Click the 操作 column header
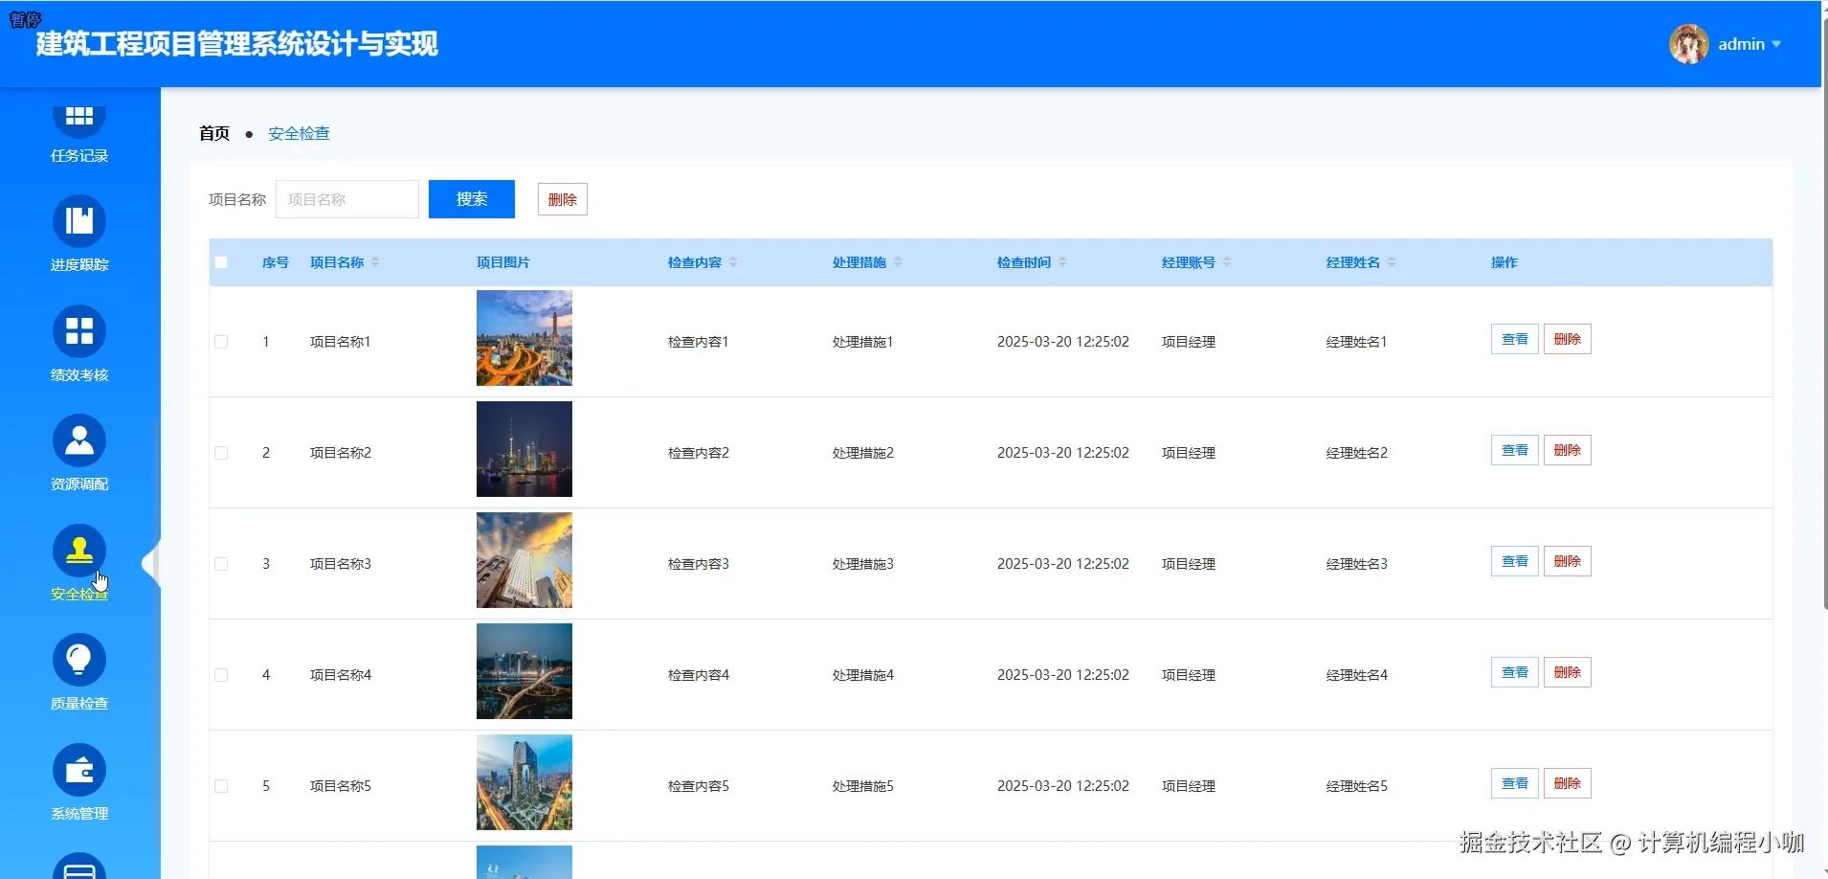1828x879 pixels. [x=1505, y=262]
